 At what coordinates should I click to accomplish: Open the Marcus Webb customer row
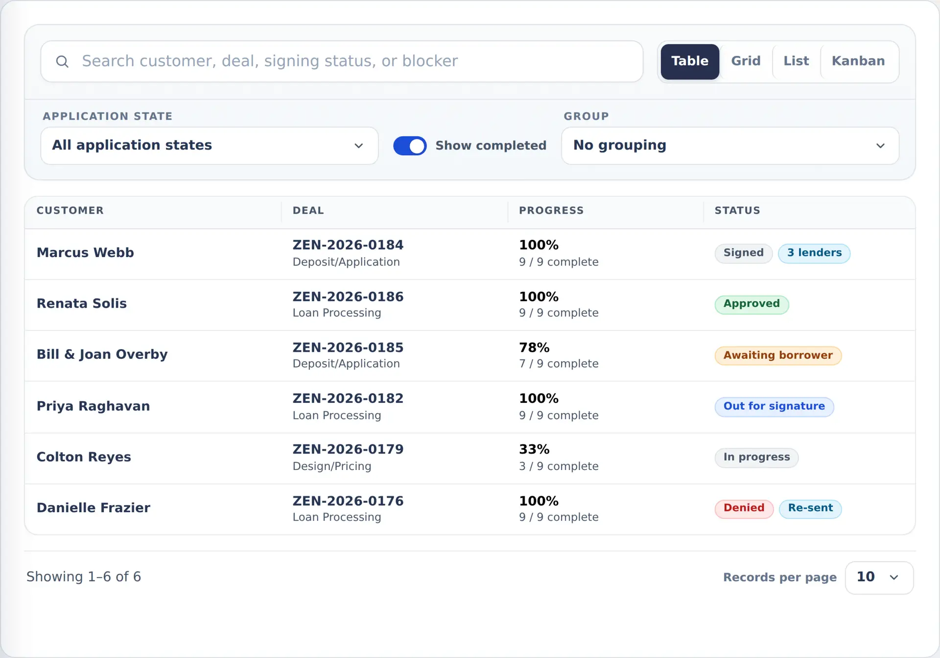tap(470, 254)
